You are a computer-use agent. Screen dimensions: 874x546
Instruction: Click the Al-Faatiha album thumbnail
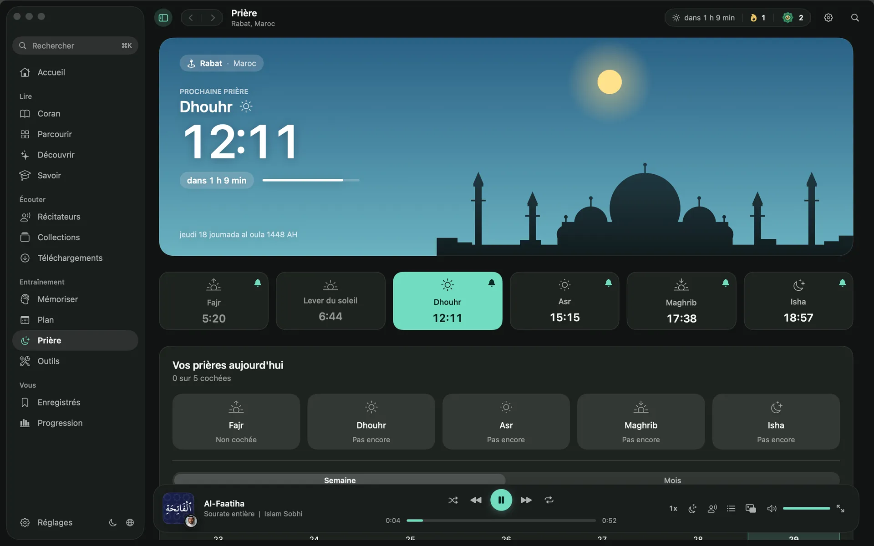point(178,508)
